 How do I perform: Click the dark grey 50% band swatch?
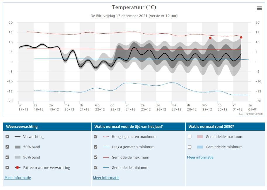(x=18, y=147)
